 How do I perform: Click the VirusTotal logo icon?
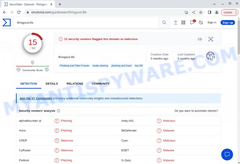(x=7, y=22)
